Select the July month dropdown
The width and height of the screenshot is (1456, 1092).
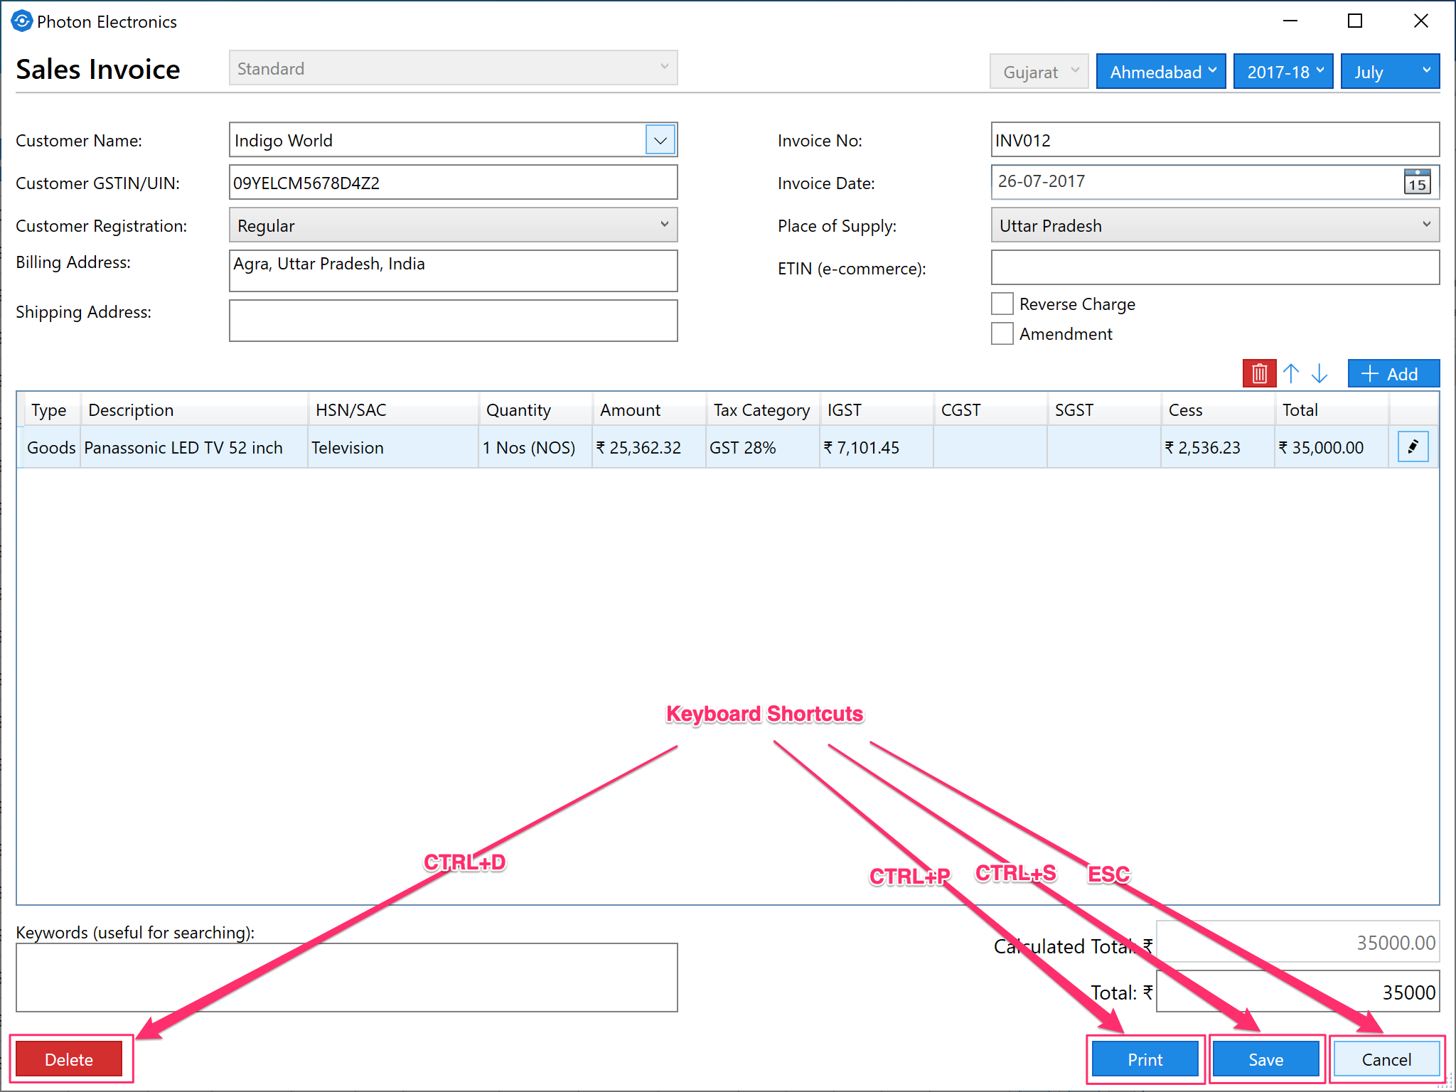click(x=1389, y=72)
